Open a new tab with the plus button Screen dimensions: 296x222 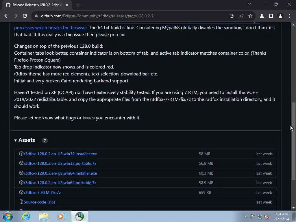tap(78, 5)
